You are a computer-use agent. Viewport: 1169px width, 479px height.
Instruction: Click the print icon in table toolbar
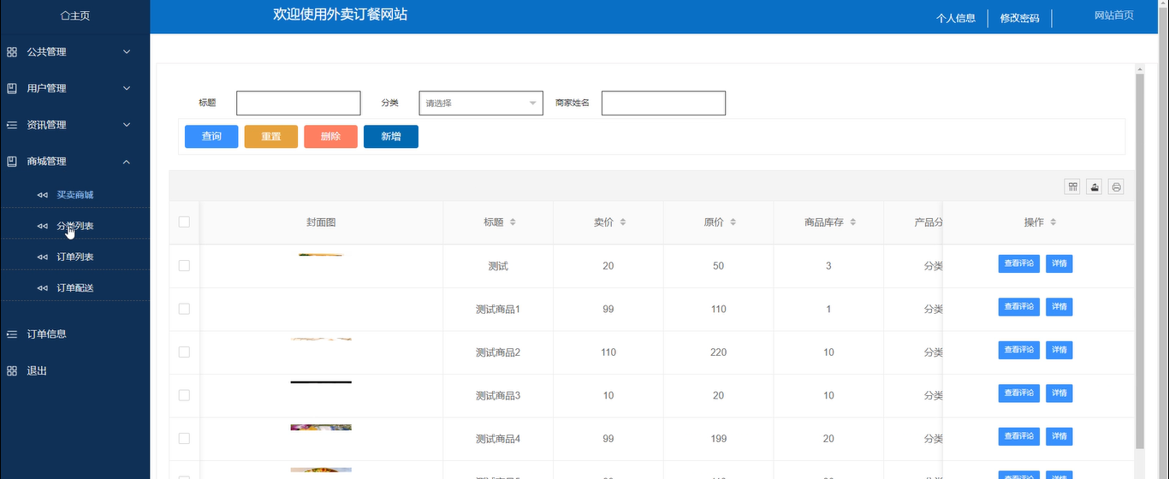(1116, 186)
